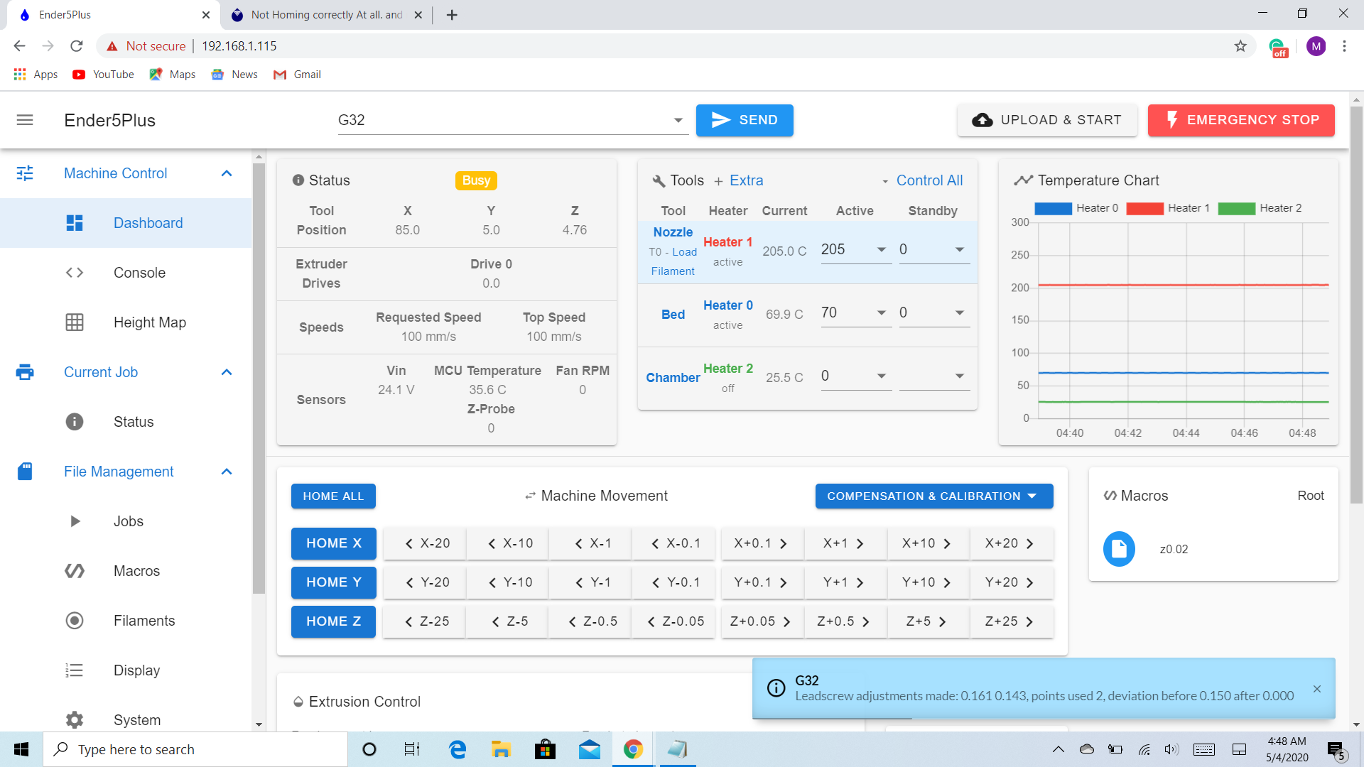
Task: Send the G32 command
Action: 745,120
